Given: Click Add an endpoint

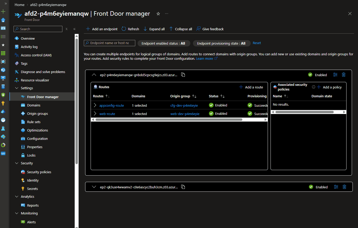Looking at the screenshot, I should [x=101, y=29].
